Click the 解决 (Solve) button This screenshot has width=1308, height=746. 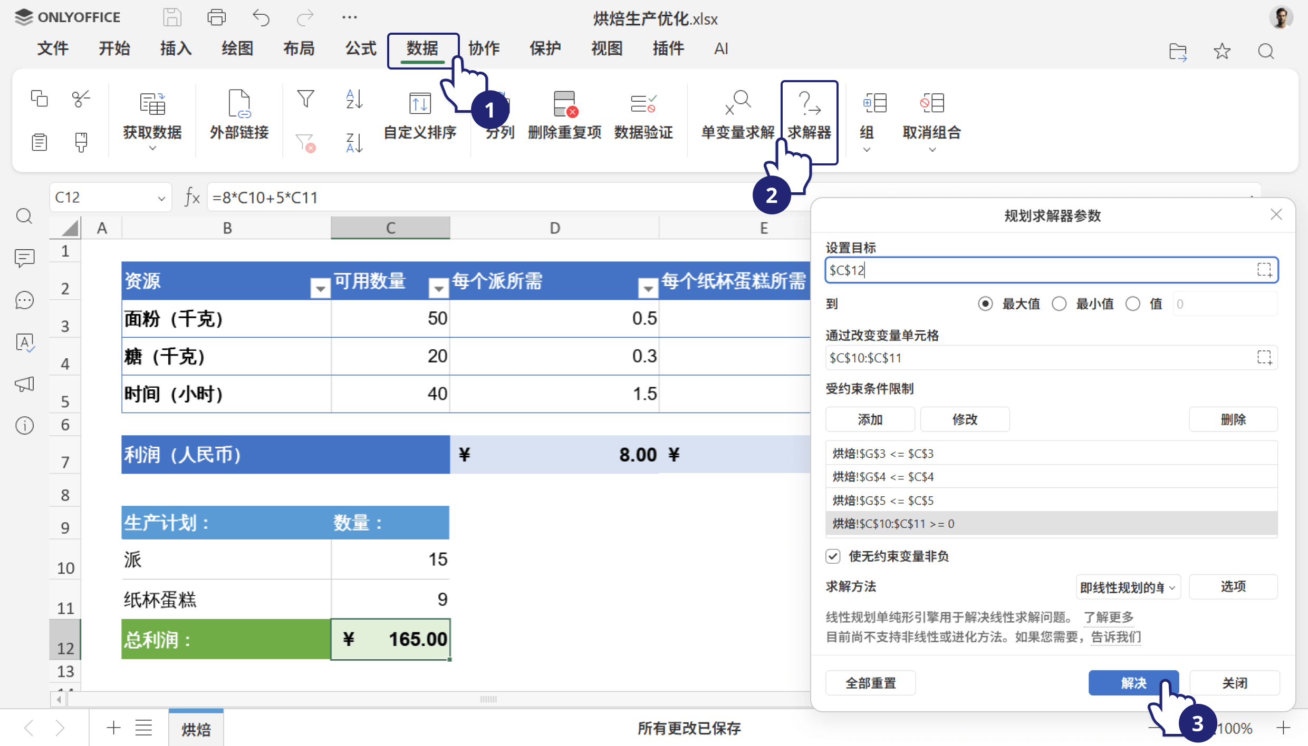coord(1134,682)
